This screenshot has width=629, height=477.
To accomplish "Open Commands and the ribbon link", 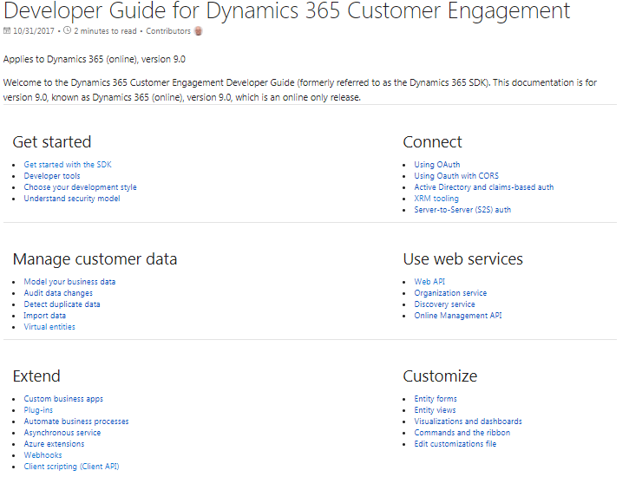I will tap(462, 433).
